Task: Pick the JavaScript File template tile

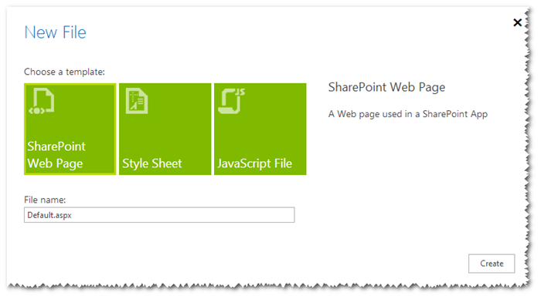Action: click(x=260, y=129)
